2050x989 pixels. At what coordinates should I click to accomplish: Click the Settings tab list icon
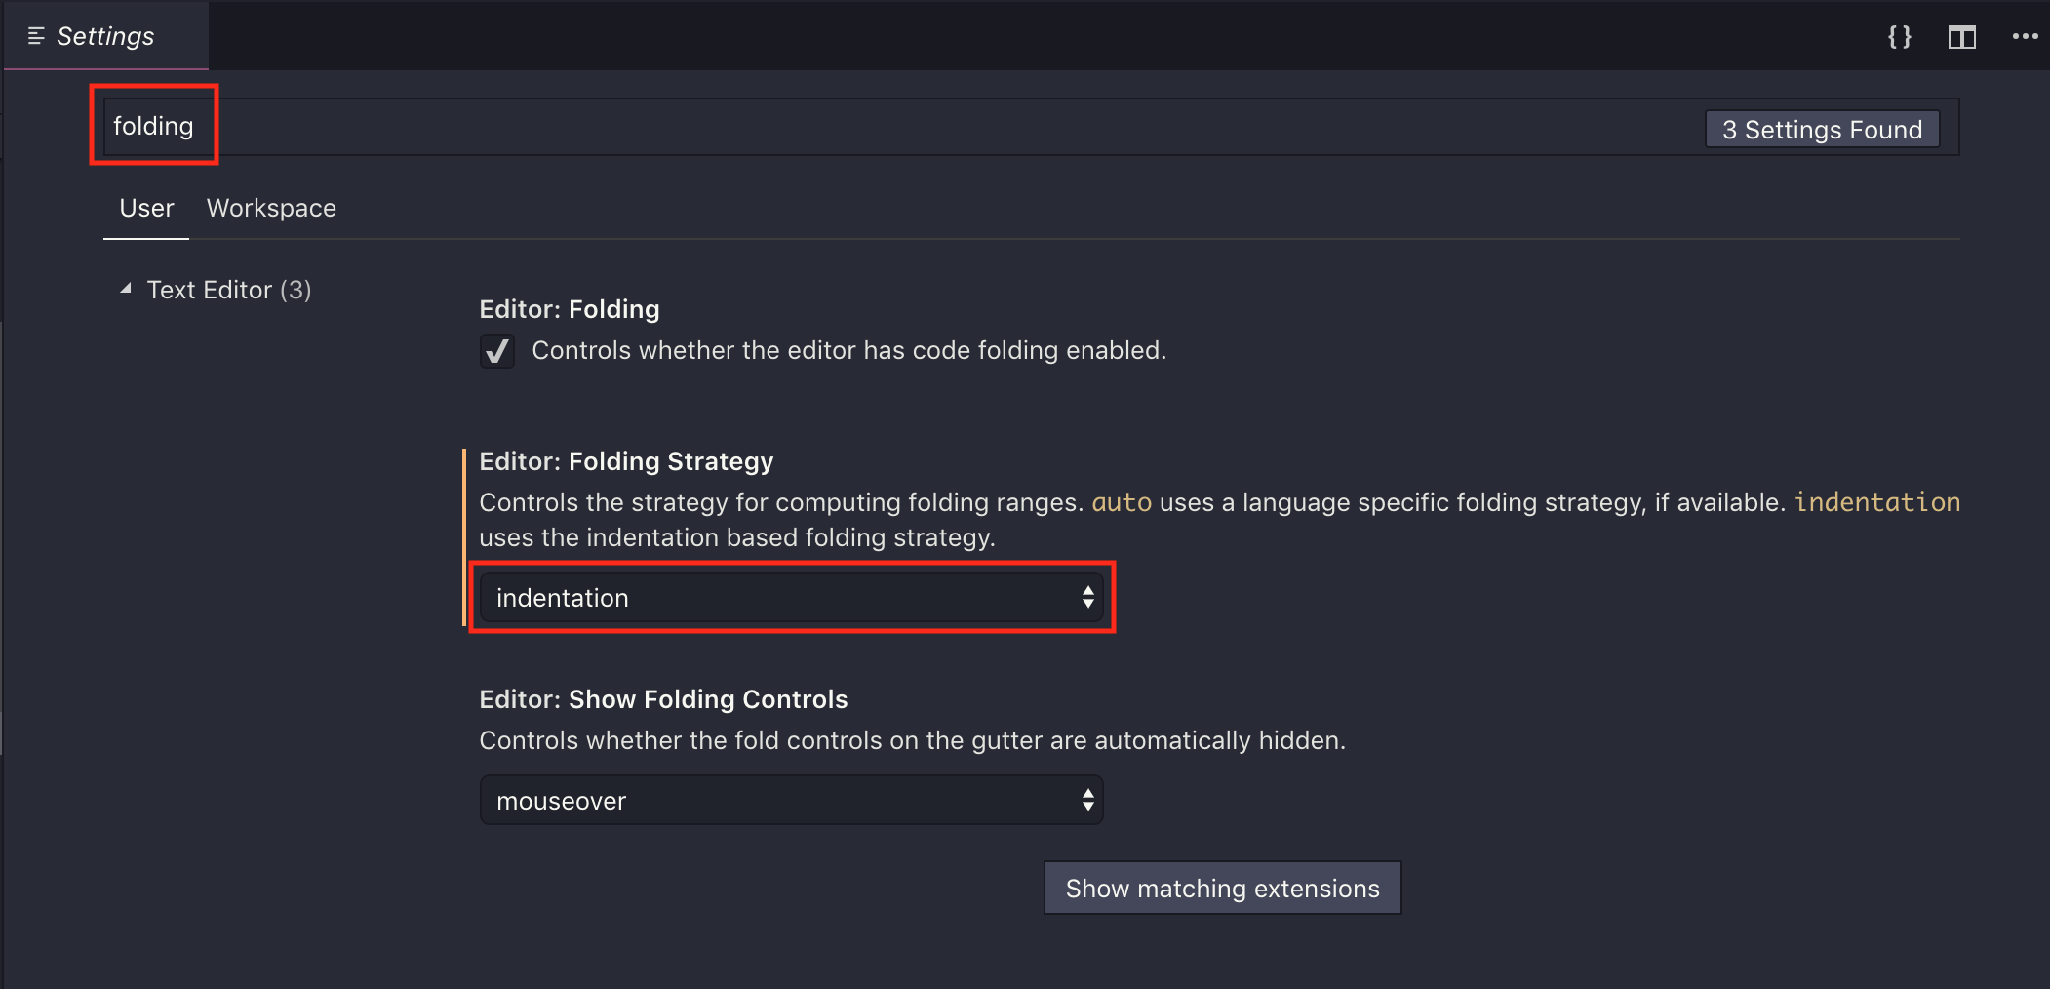(36, 36)
